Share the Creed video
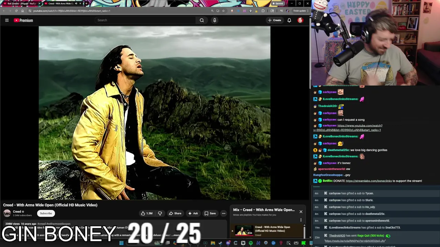This screenshot has width=440, height=247. (175, 213)
